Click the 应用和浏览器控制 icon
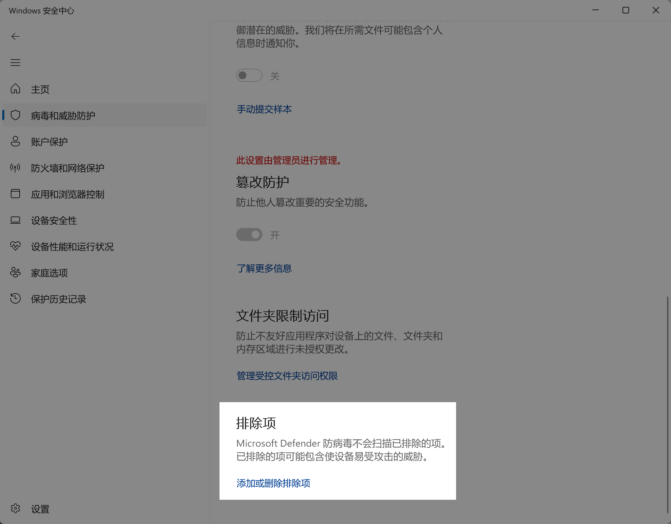The height and width of the screenshot is (524, 671). pos(15,194)
